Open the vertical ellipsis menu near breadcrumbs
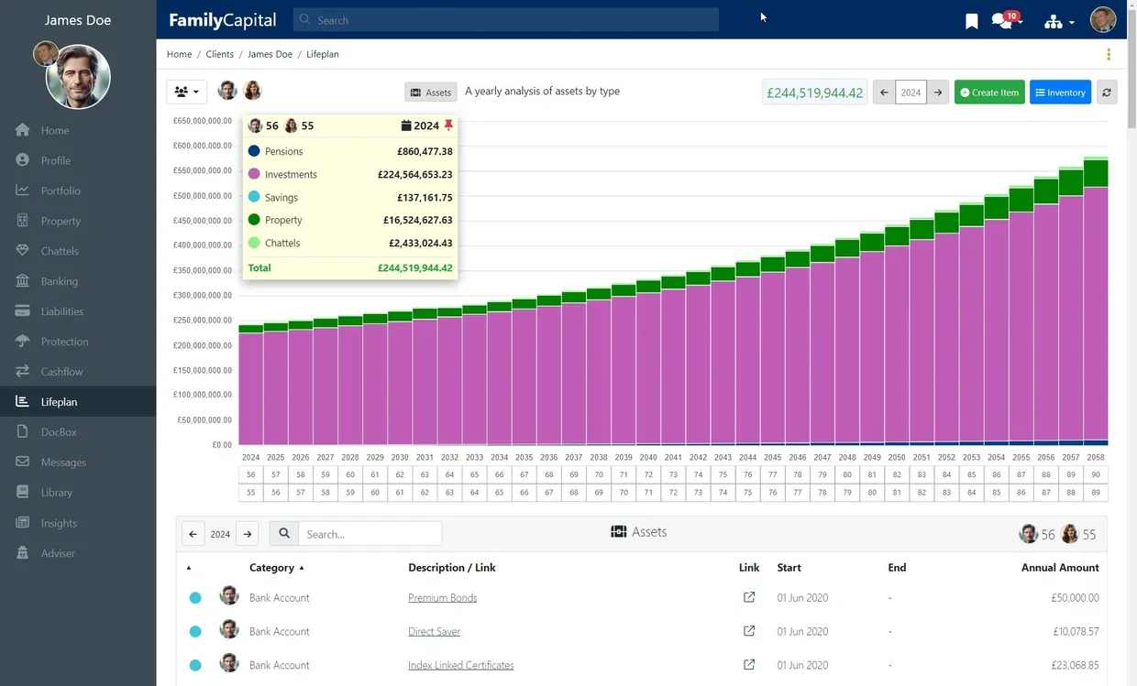The width and height of the screenshot is (1137, 686). pos(1109,54)
